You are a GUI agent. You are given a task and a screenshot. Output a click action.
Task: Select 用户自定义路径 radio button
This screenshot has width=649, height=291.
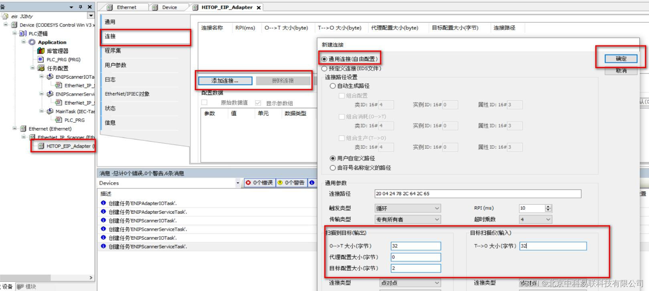333,158
